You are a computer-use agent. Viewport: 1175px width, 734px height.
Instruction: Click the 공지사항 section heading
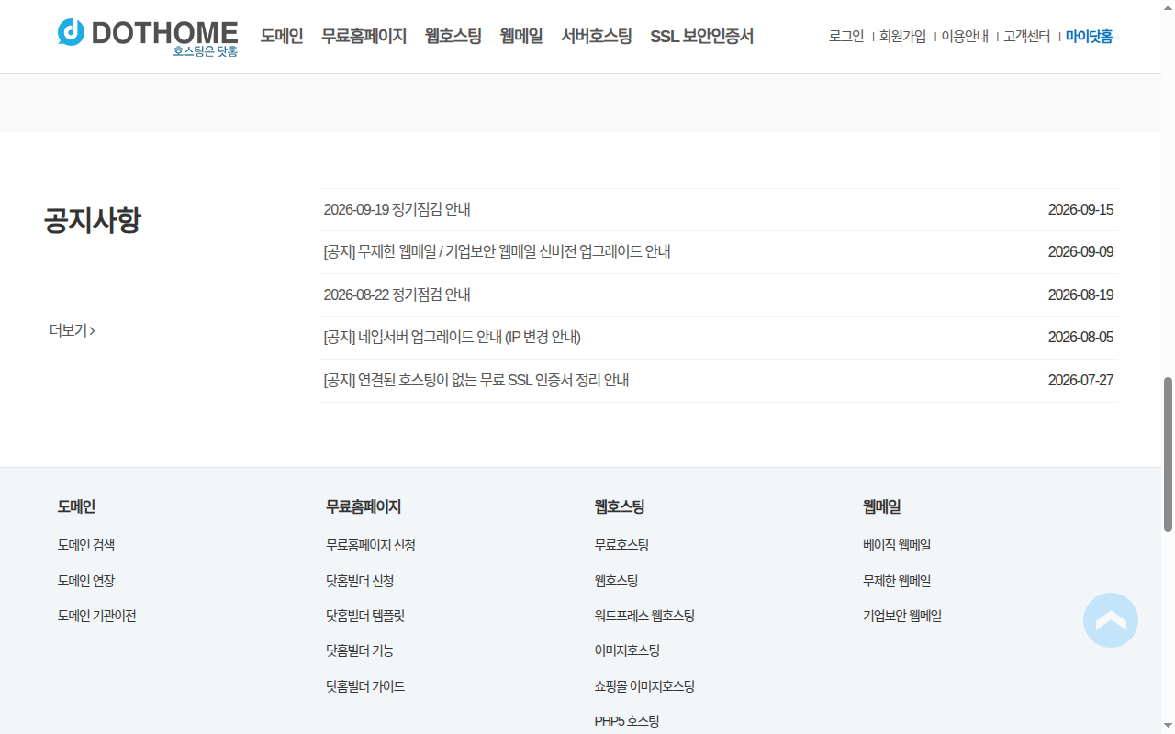point(93,221)
